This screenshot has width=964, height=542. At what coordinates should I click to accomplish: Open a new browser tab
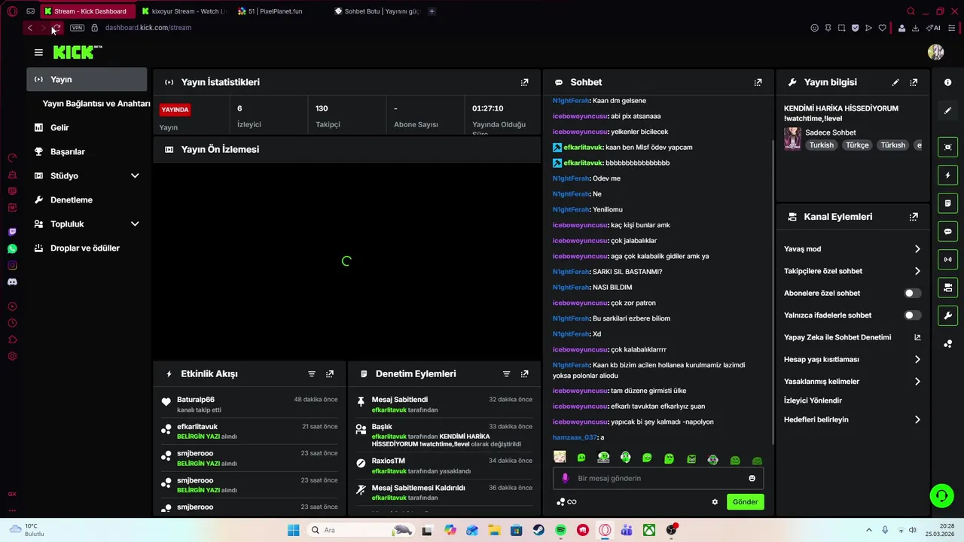(432, 11)
